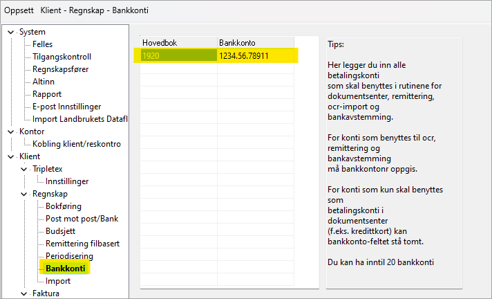Expand the Faktura tree node
Viewport: 492px width, 299px height.
point(24,293)
